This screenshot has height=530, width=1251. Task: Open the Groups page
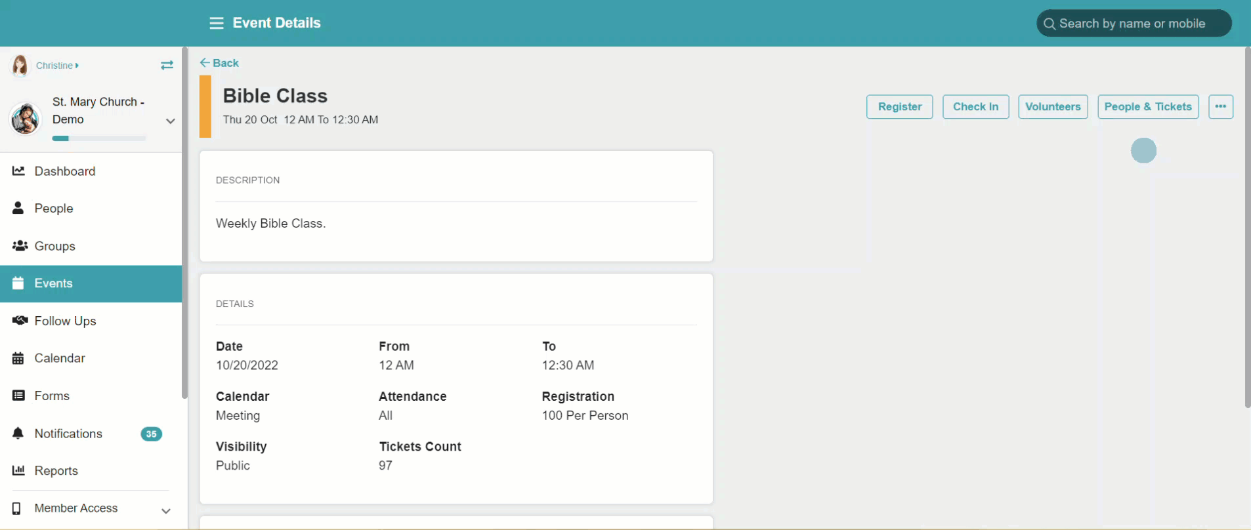click(x=91, y=246)
